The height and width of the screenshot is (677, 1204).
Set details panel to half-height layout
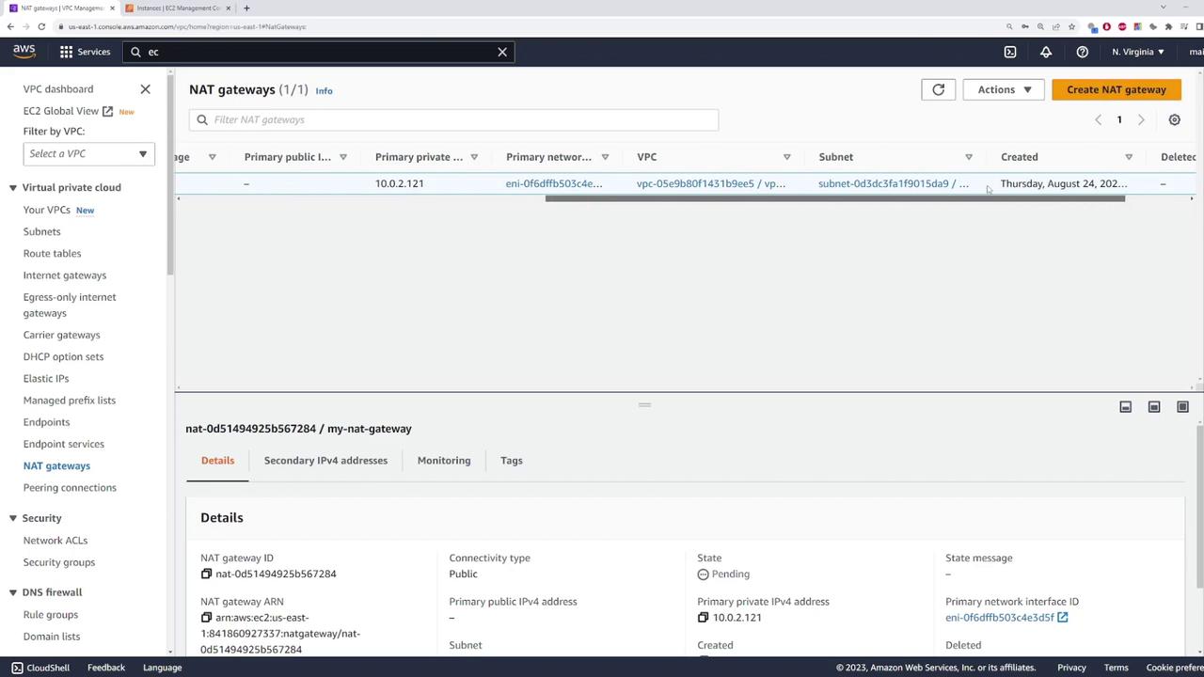click(x=1154, y=407)
